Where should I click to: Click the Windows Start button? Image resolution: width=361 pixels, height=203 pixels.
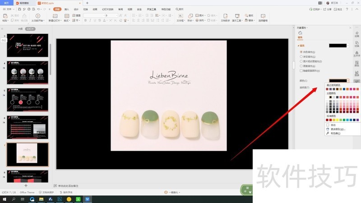(x=5, y=199)
